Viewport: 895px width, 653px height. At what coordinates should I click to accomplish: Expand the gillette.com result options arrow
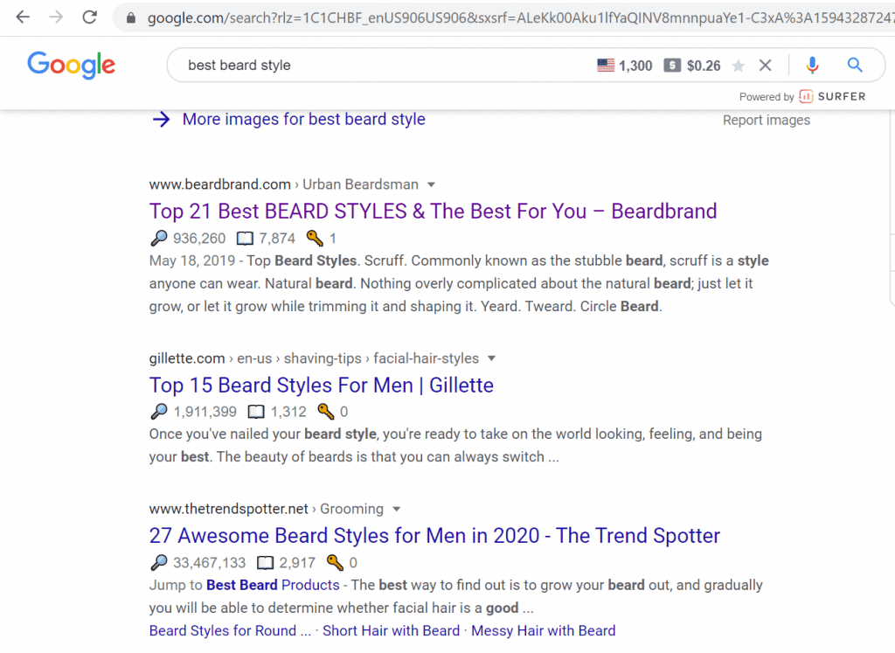tap(491, 358)
